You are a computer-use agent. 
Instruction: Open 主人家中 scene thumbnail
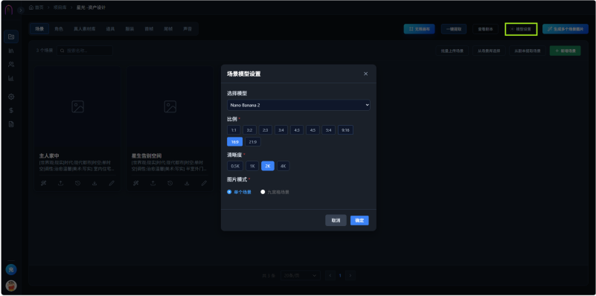pos(77,107)
